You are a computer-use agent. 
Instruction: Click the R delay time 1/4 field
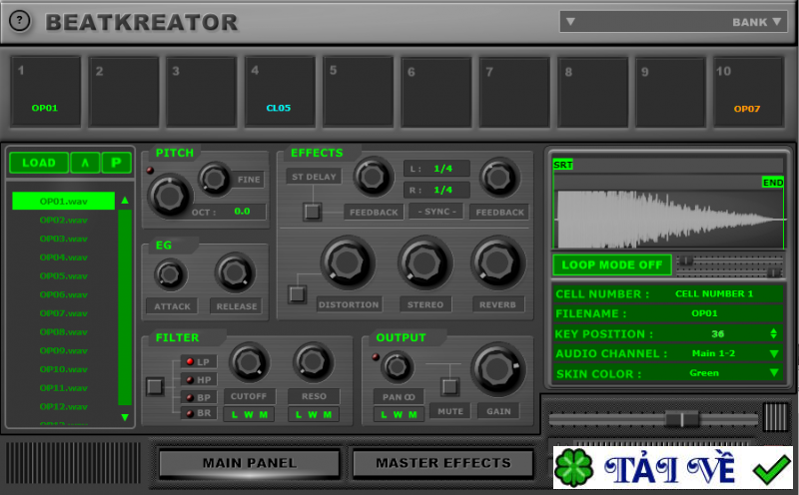(437, 190)
